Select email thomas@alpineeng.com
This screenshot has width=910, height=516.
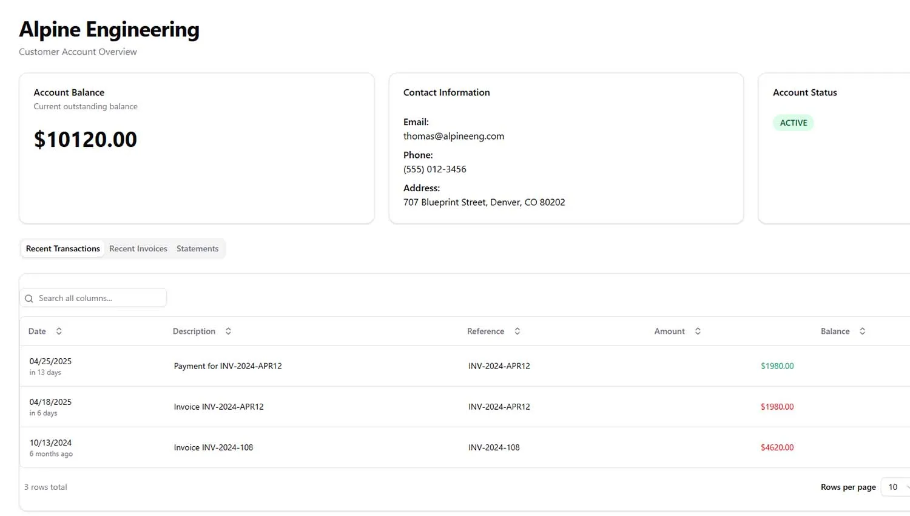coord(454,136)
